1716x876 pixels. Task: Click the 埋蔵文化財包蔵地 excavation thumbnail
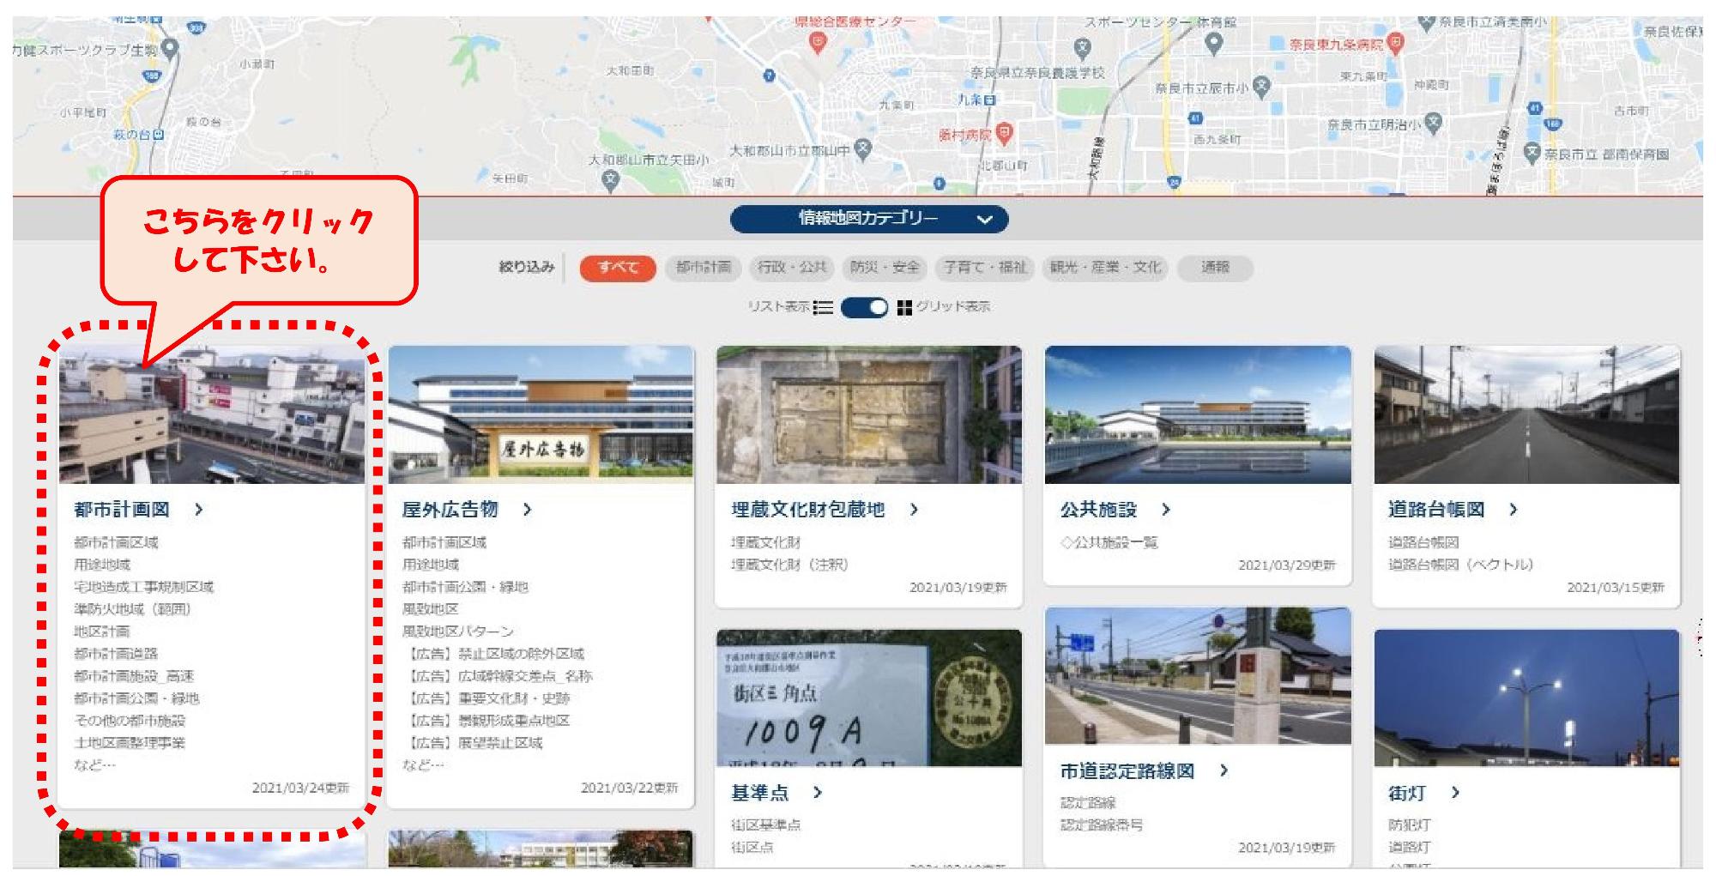[x=869, y=415]
